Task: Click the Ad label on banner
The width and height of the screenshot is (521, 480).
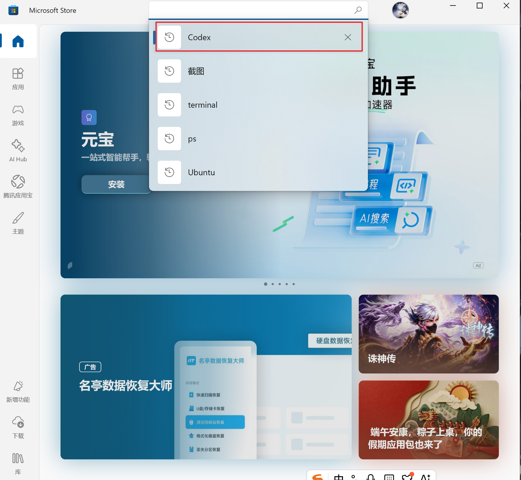Action: coord(478,265)
